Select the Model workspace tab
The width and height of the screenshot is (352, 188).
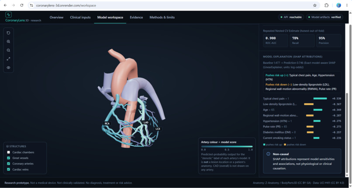(110, 17)
